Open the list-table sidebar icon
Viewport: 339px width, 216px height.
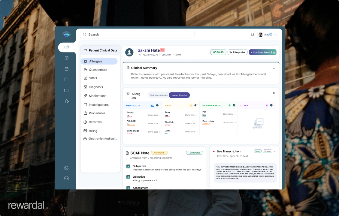66,90
